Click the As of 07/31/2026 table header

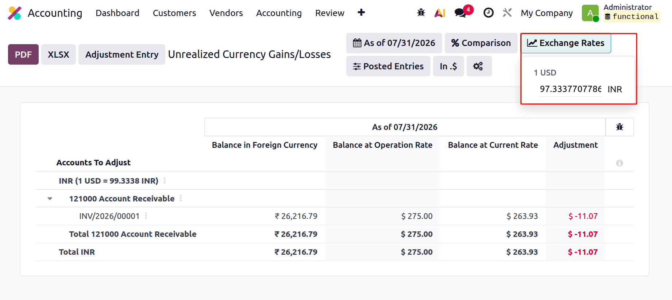(x=405, y=127)
